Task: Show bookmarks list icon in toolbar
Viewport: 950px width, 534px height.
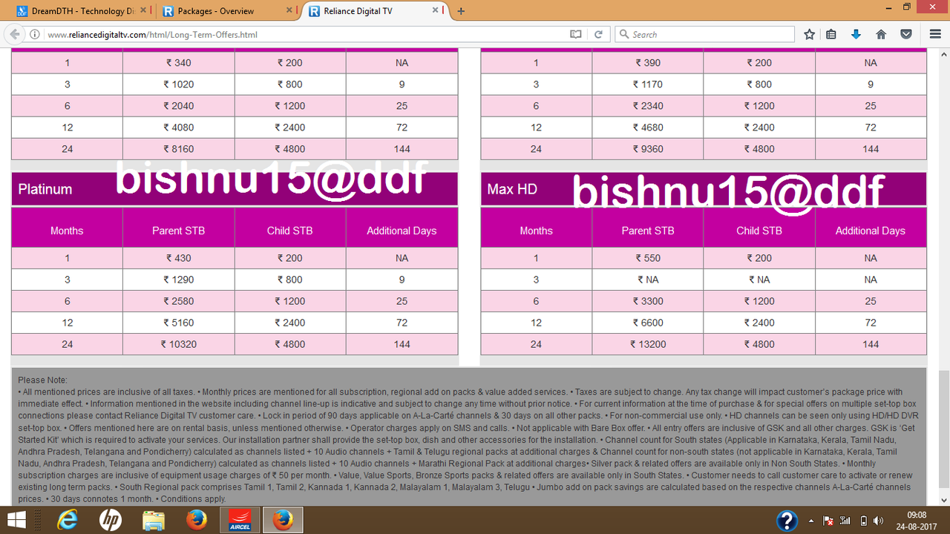Action: [x=831, y=34]
